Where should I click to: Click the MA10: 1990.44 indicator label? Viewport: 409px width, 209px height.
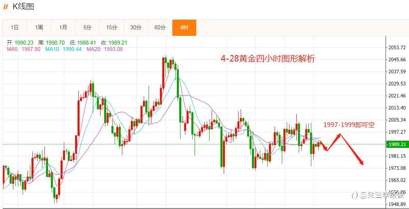(63, 49)
